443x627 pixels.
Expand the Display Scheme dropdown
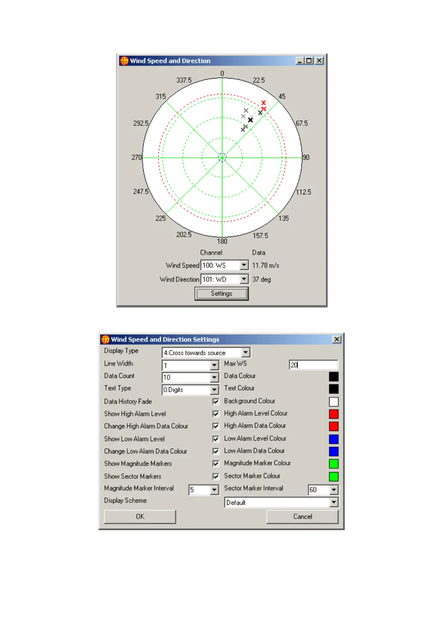(x=334, y=502)
